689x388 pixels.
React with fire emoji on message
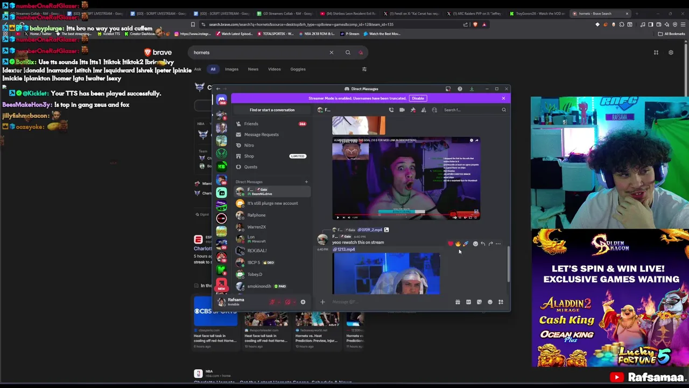coord(458,244)
